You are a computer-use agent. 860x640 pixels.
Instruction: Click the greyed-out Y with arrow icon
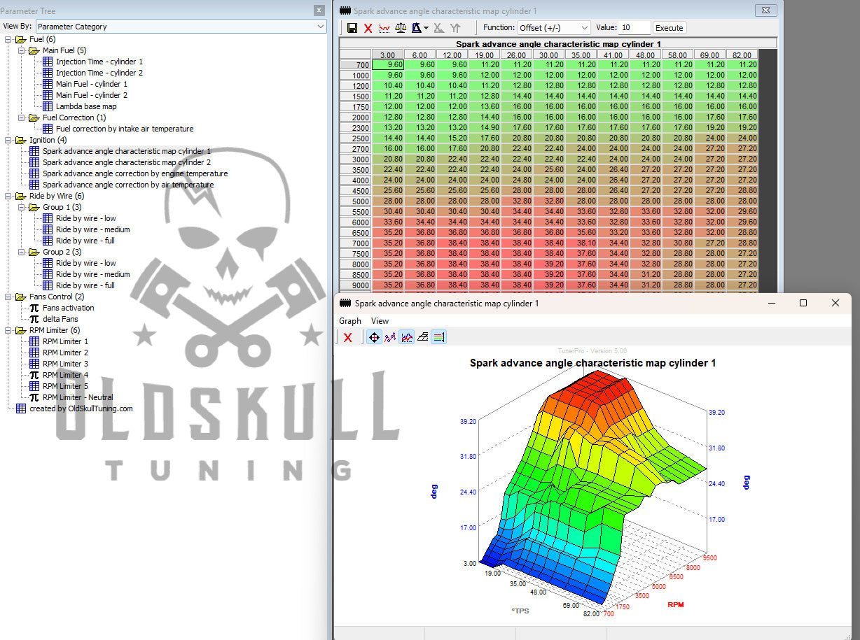coord(455,28)
